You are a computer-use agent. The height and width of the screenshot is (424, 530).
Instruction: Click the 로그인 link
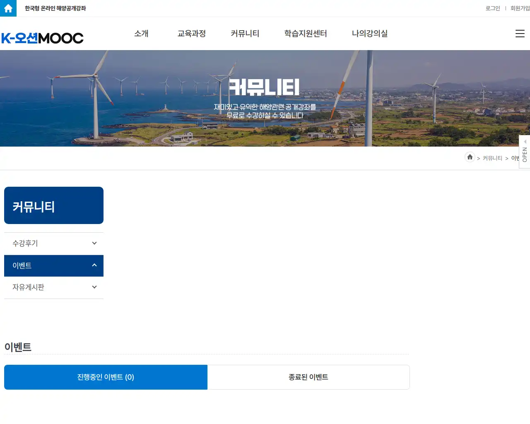pos(492,8)
